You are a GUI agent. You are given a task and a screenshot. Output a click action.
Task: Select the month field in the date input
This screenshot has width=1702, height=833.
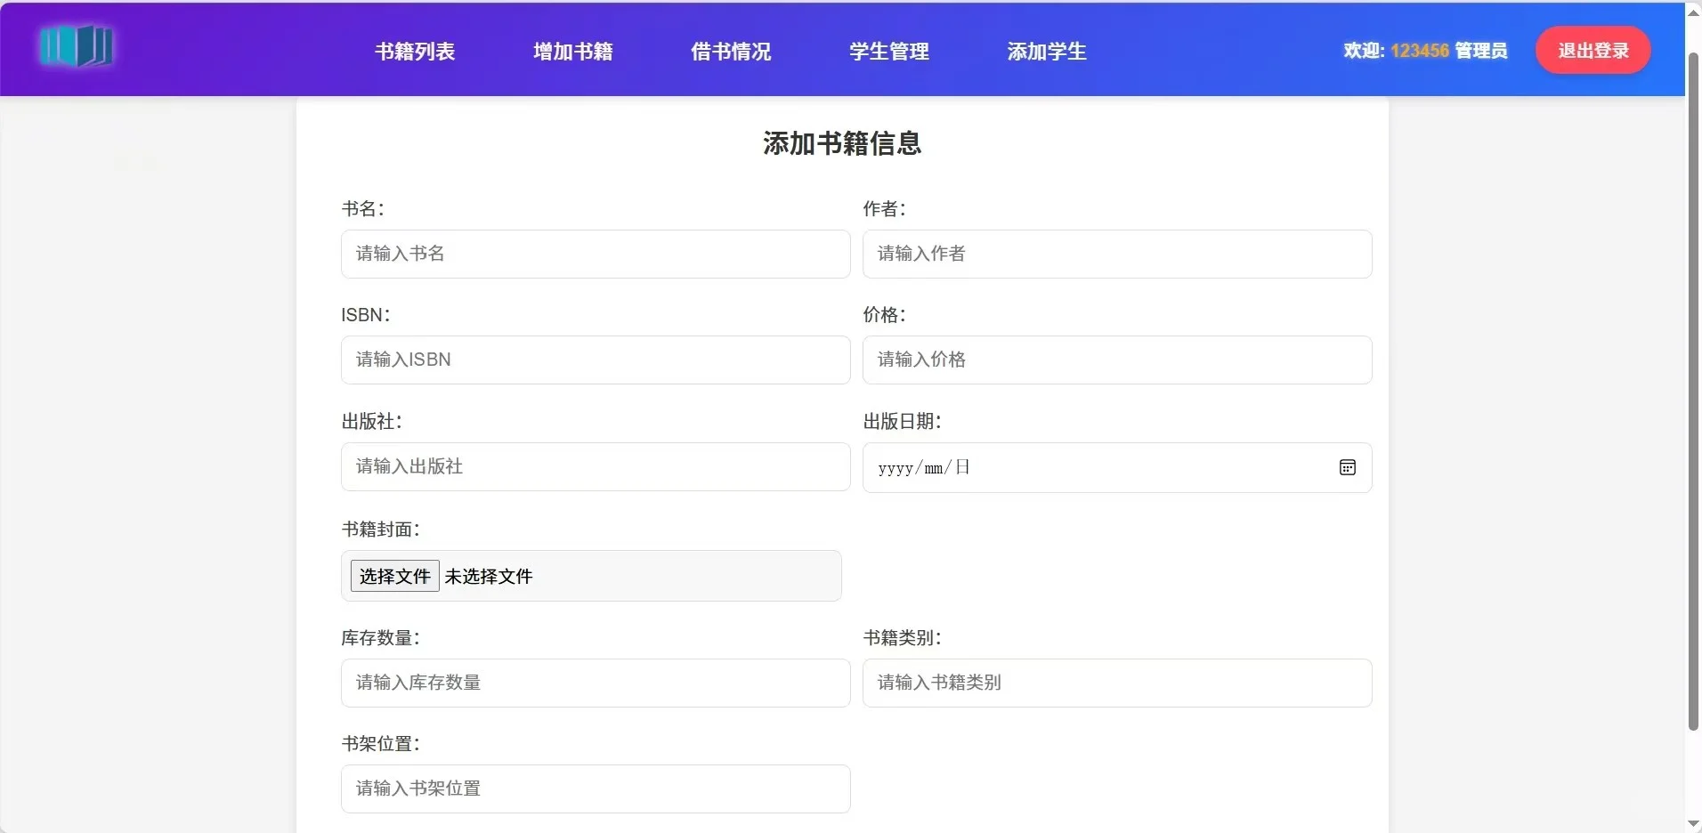(x=933, y=467)
